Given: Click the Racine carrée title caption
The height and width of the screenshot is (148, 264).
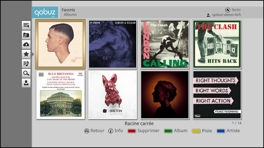Looking at the screenshot, I should (x=139, y=124).
